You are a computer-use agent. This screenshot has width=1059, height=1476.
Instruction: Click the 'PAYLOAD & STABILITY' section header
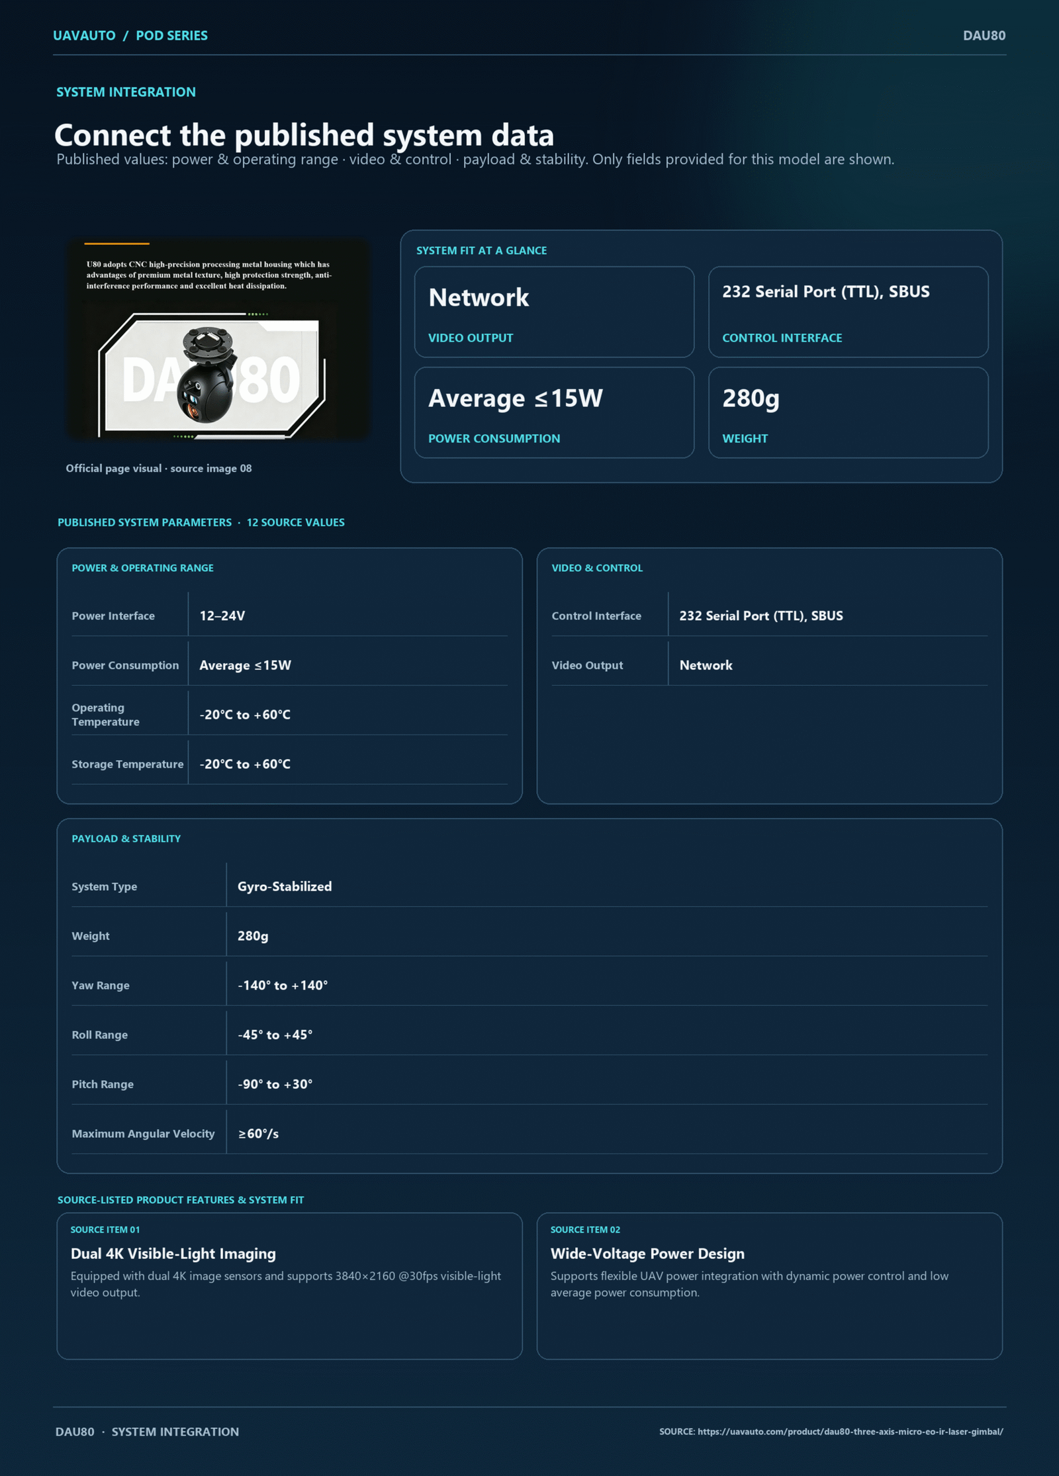tap(126, 839)
